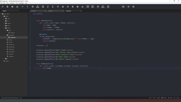Collapse the Scripts folder arrow

pyautogui.click(x=4, y=28)
